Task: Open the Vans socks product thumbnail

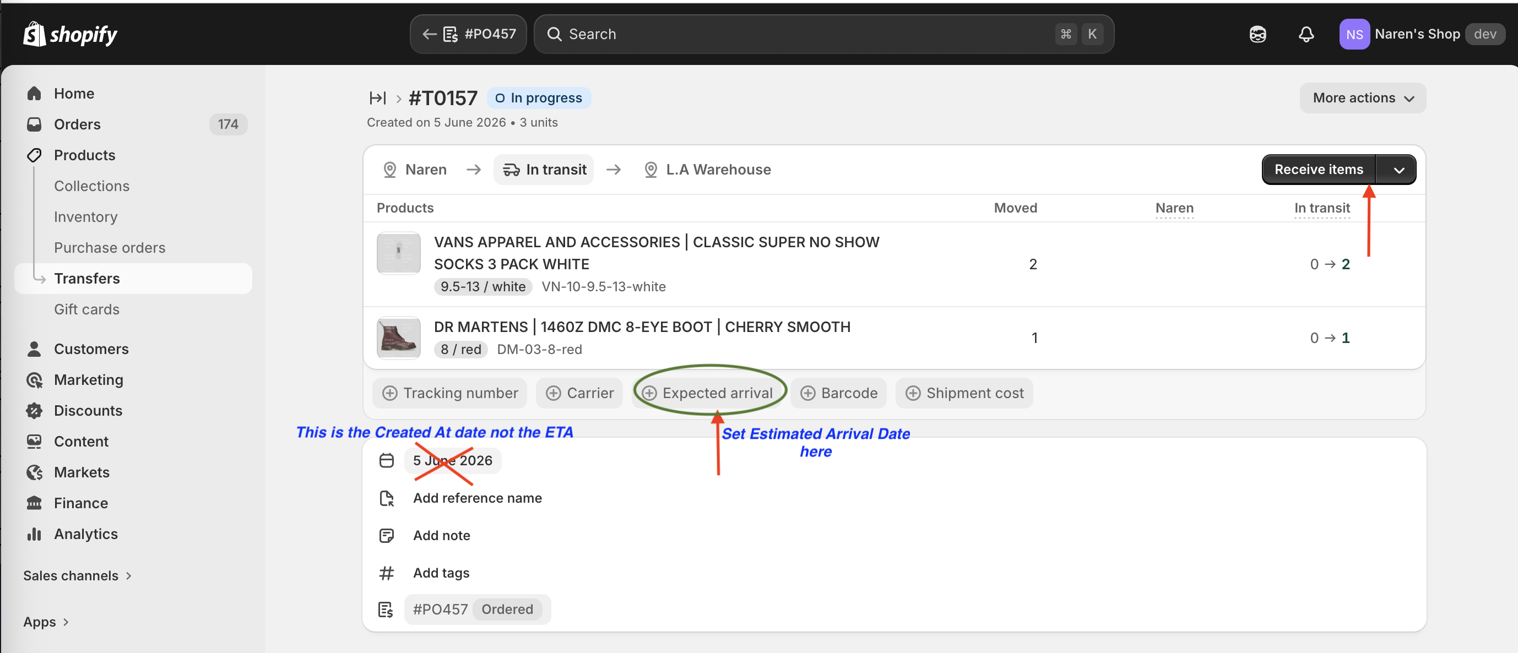Action: (399, 254)
